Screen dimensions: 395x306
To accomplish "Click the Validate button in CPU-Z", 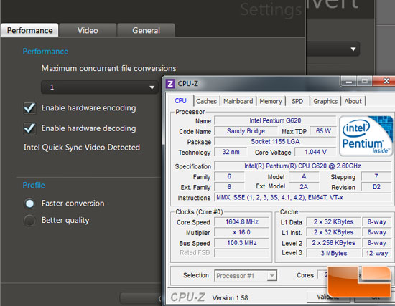I will (328, 297).
